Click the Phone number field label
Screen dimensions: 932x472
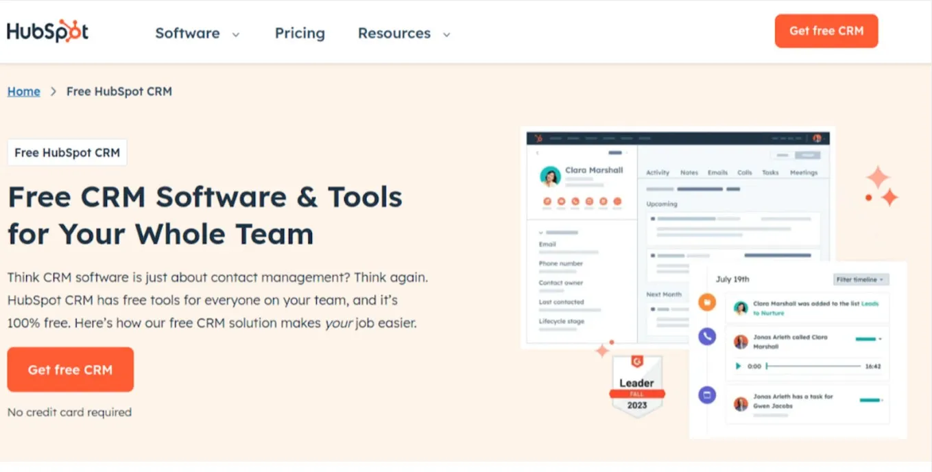tap(561, 263)
